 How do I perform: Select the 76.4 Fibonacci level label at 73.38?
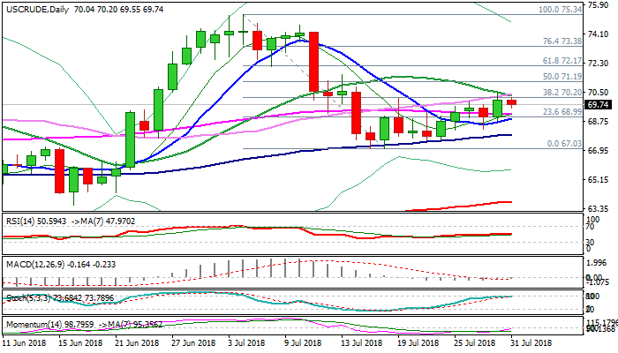tap(561, 41)
